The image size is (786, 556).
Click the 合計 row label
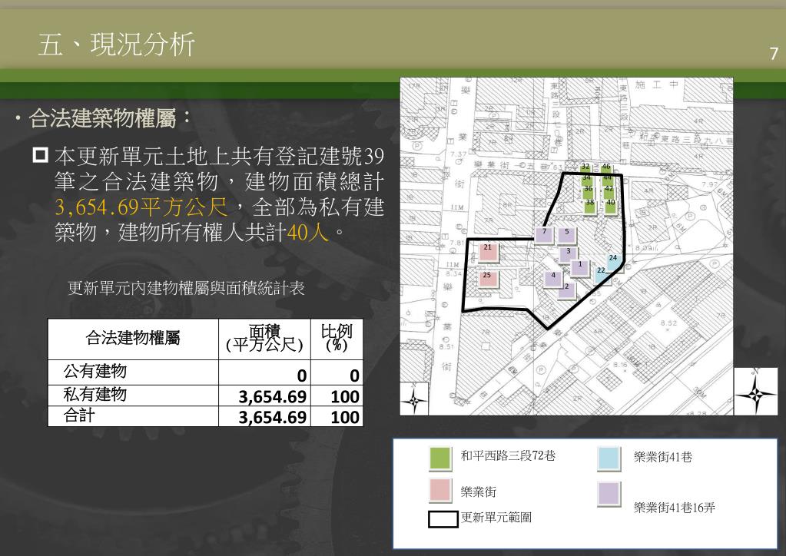tap(79, 415)
